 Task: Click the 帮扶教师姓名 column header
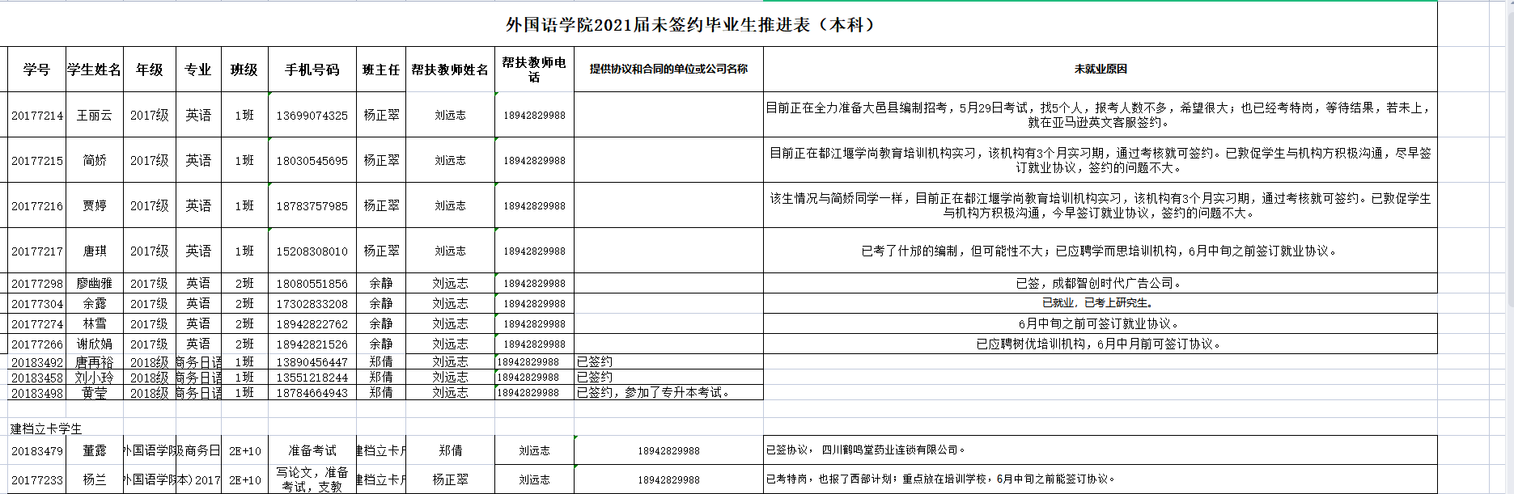pos(450,70)
